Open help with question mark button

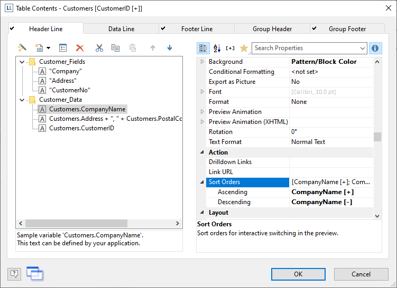(x=14, y=274)
